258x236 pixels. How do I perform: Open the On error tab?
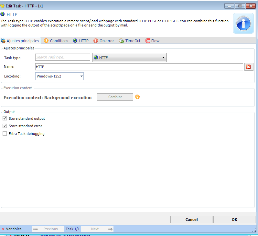[x=103, y=41]
